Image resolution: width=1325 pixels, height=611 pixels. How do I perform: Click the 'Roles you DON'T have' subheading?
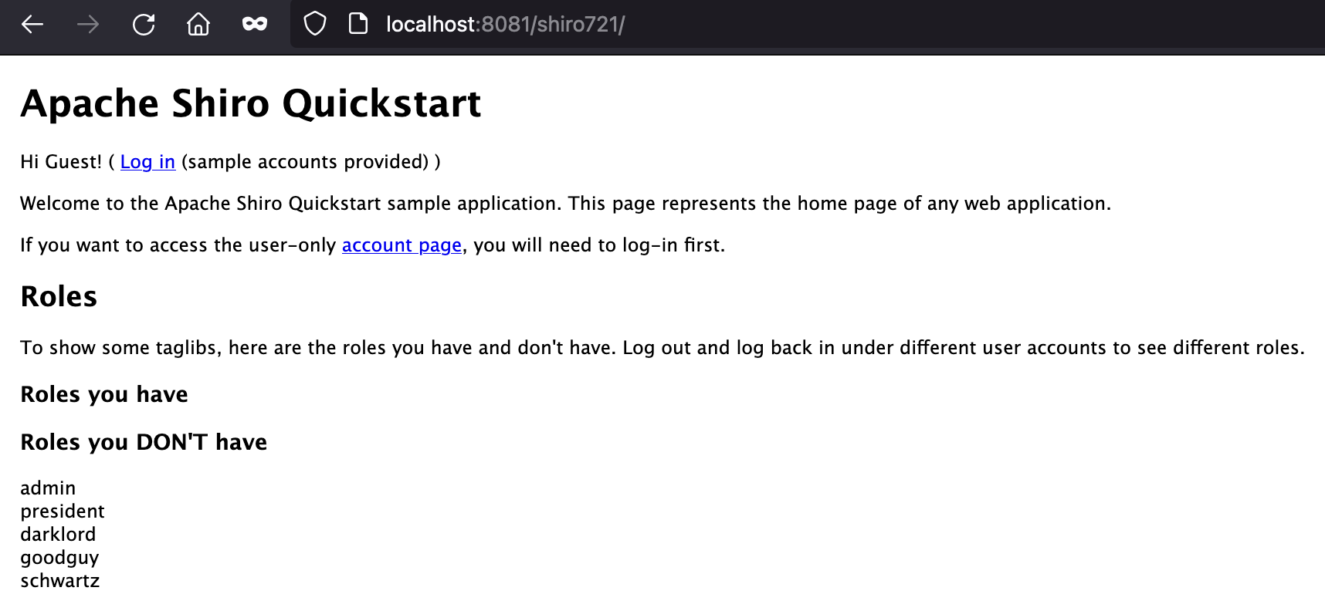[x=144, y=442]
